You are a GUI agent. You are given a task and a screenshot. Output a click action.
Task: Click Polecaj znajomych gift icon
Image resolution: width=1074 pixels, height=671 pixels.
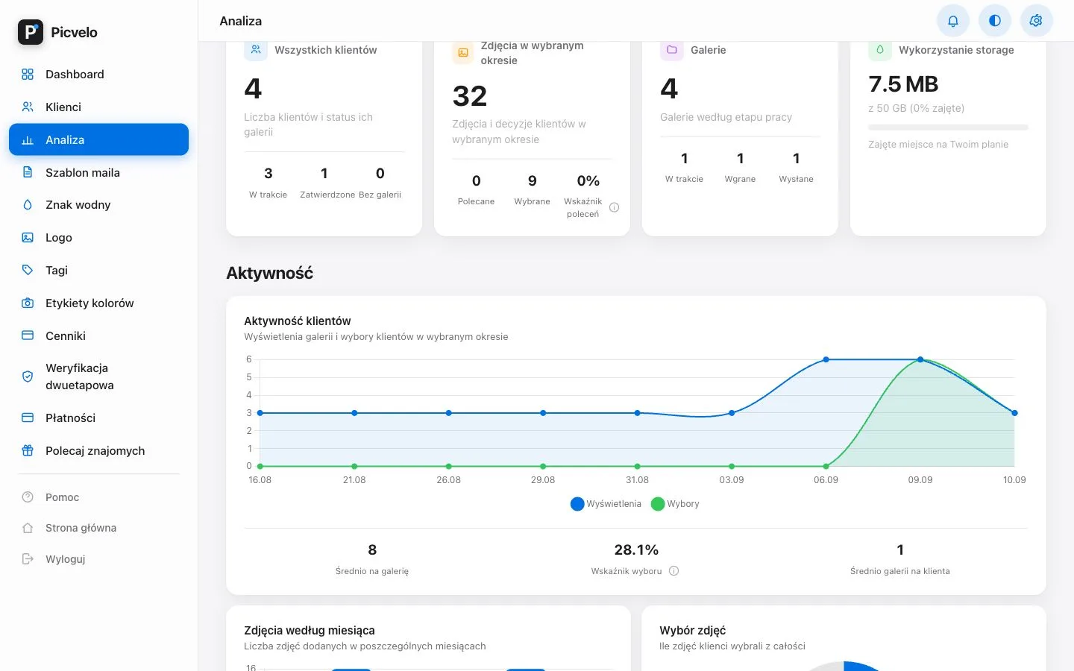click(28, 451)
